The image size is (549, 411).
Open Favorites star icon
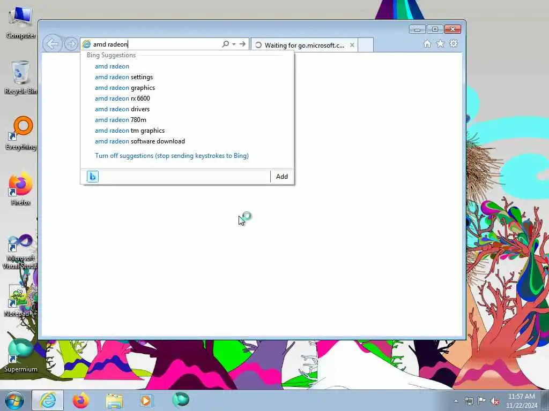coord(440,44)
